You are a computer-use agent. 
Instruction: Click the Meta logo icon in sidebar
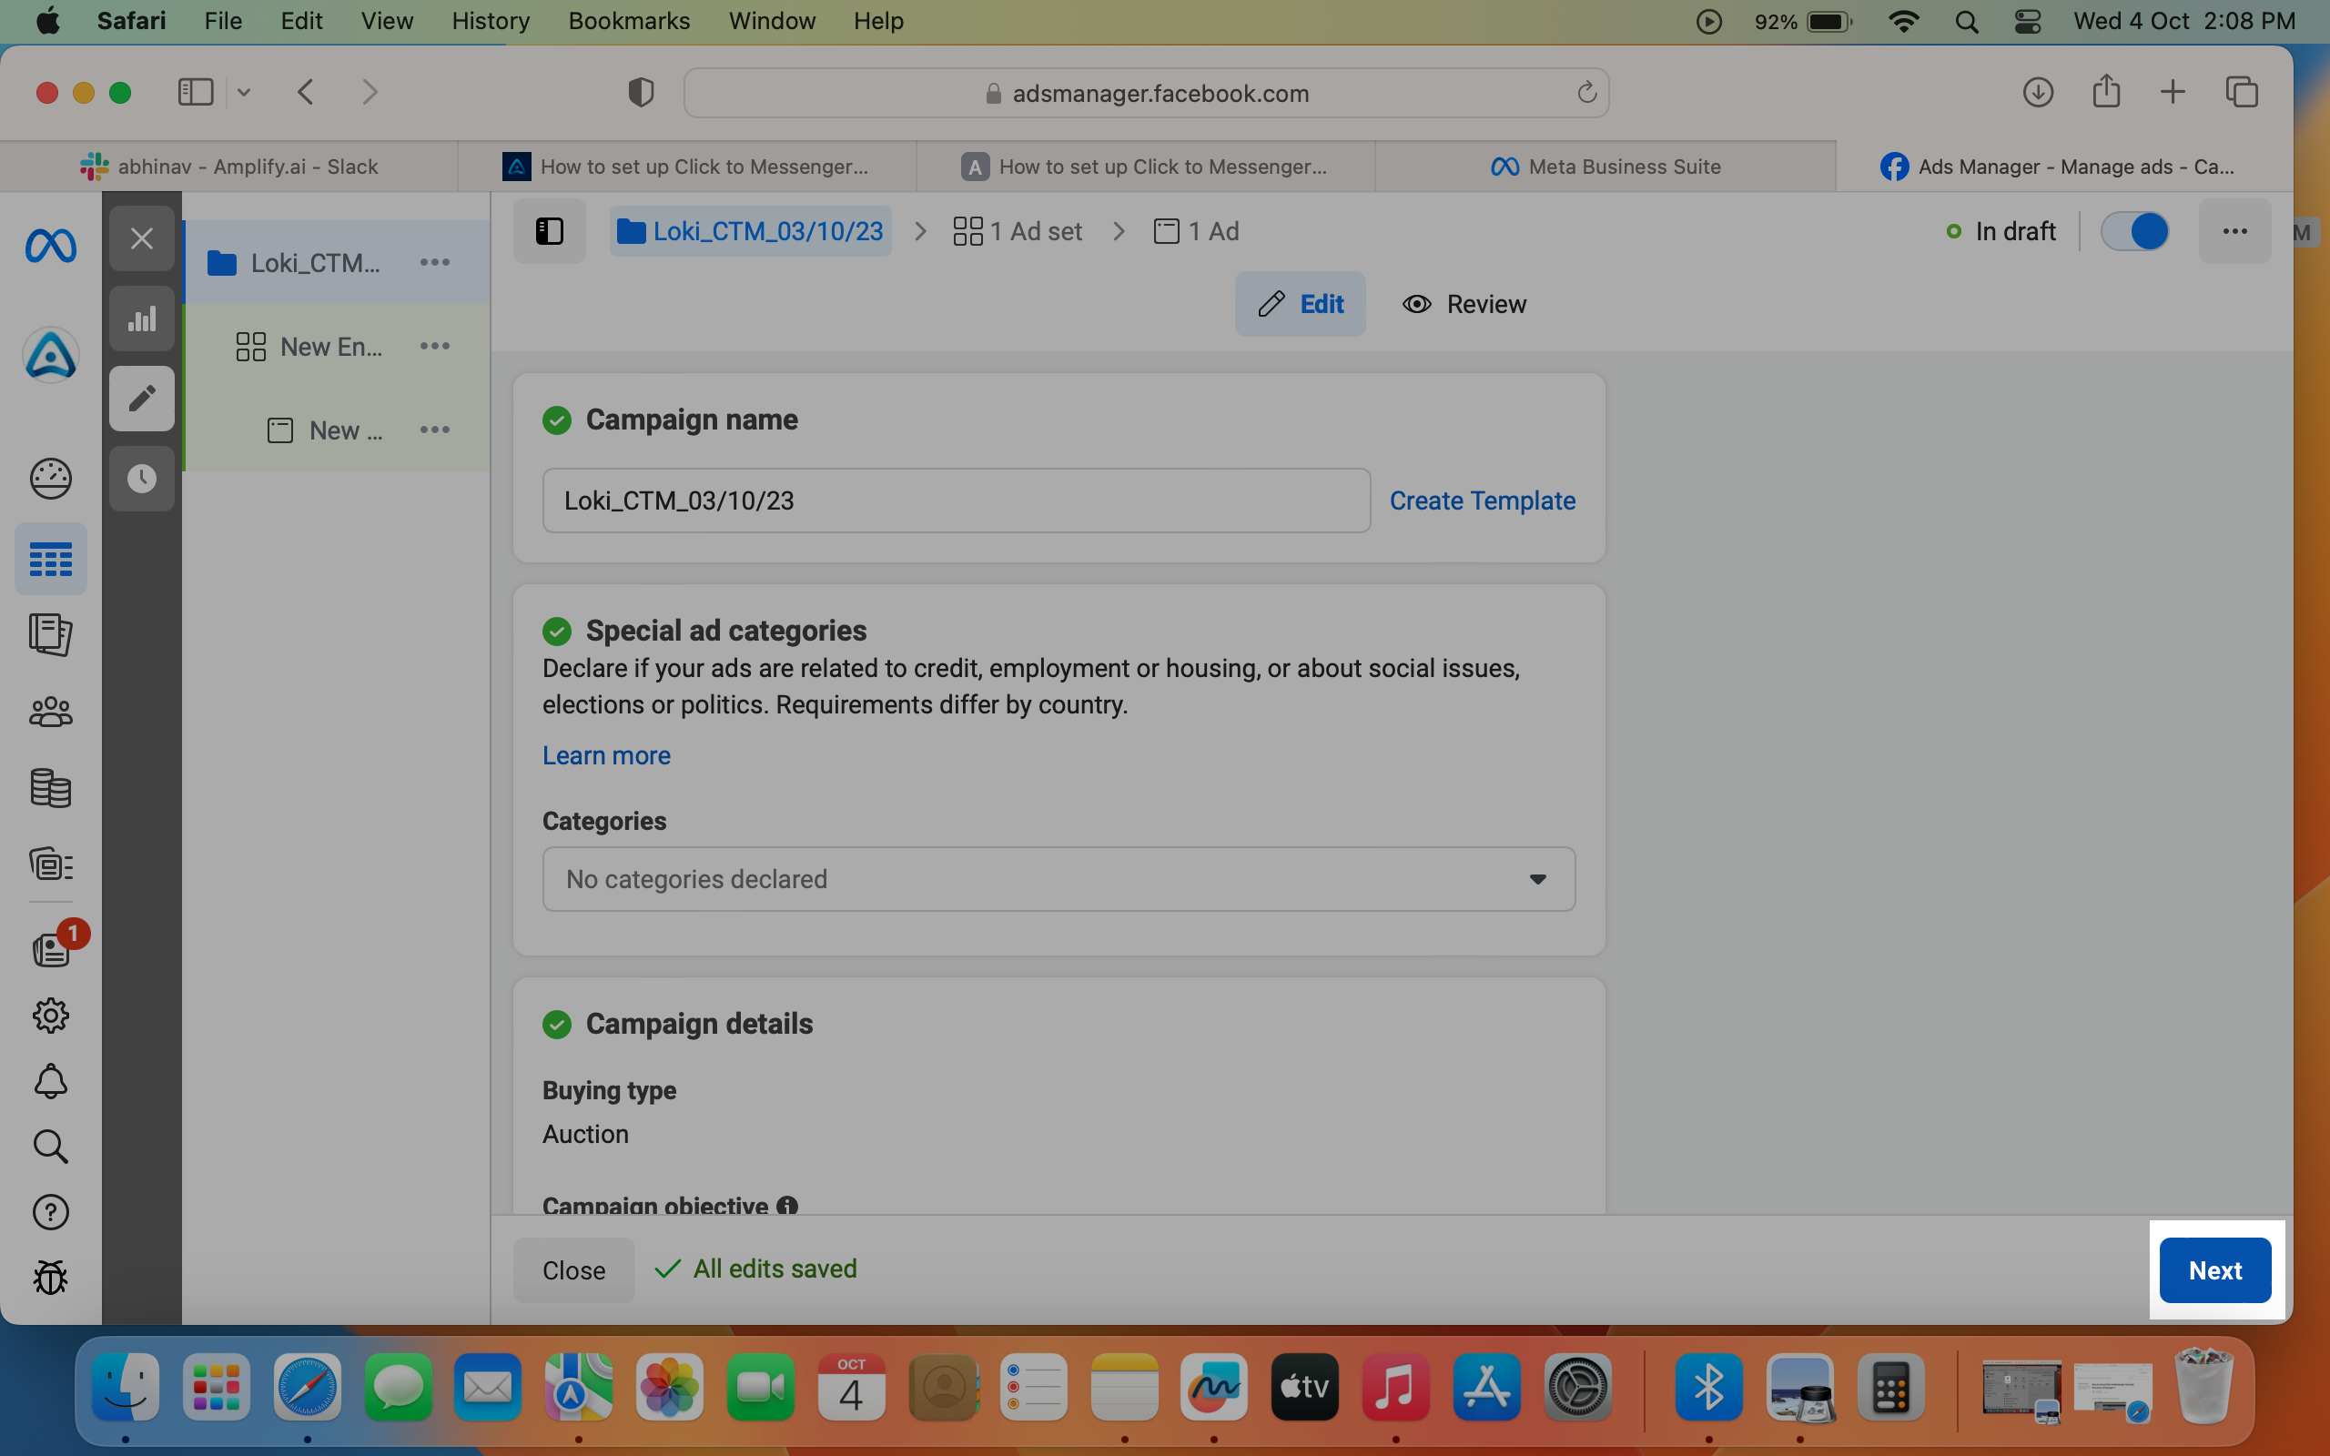tap(50, 247)
